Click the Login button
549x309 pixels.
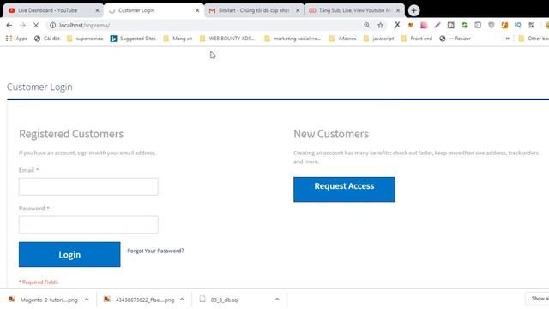[69, 254]
